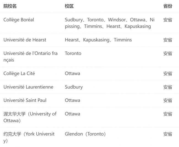Viewport: 179px width, 147px height.
Task: Click the 院校名 column header
Action: pyautogui.click(x=10, y=6)
